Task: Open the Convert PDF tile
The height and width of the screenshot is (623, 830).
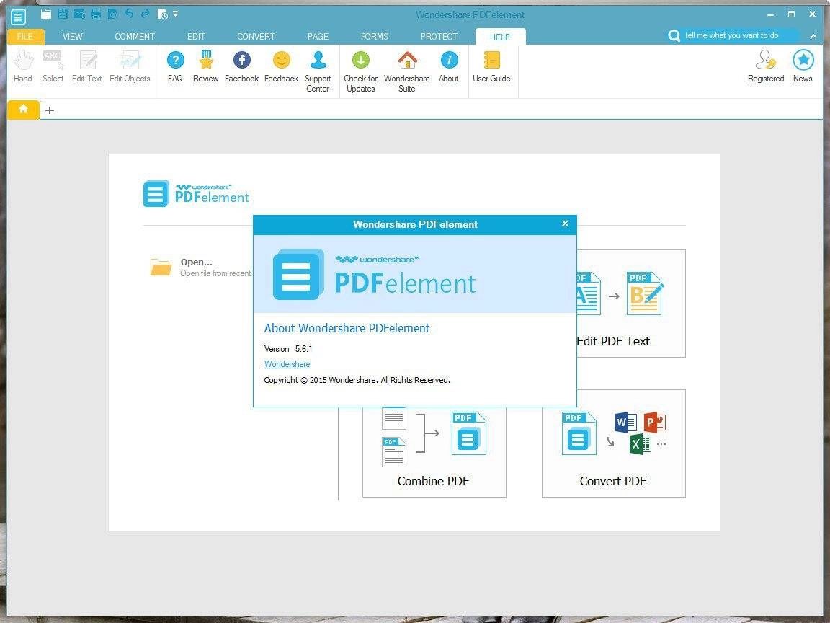Action: coord(614,443)
